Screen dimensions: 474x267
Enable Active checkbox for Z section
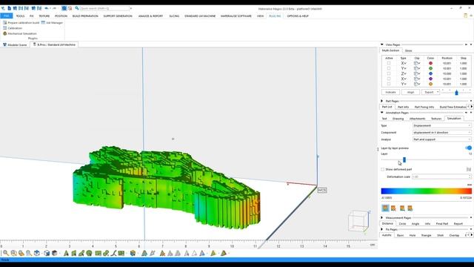pyautogui.click(x=389, y=73)
